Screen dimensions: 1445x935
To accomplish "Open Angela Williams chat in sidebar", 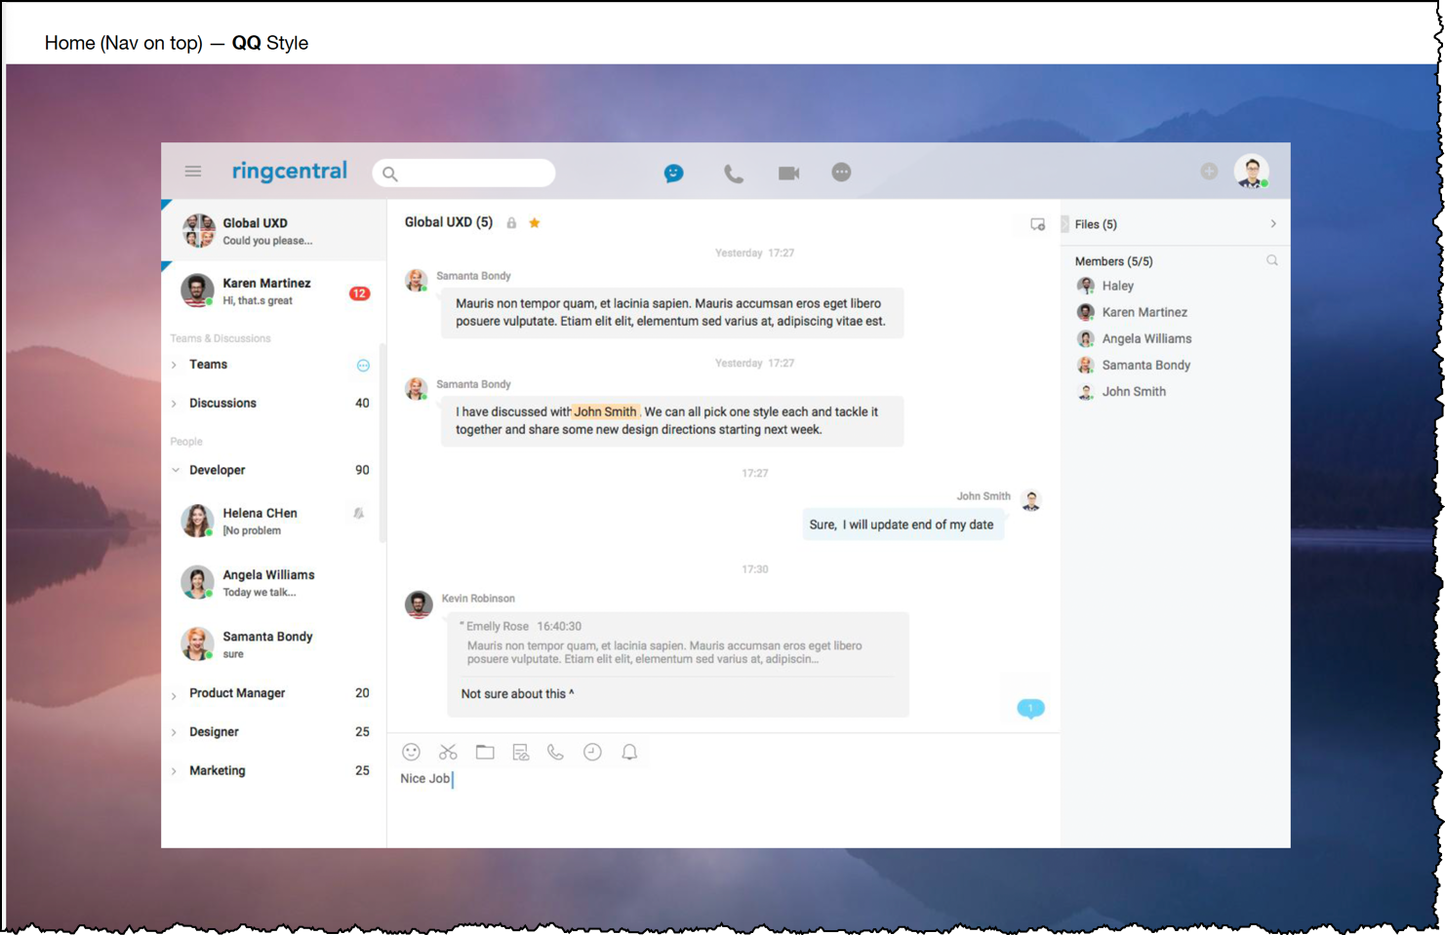I will 274,583.
